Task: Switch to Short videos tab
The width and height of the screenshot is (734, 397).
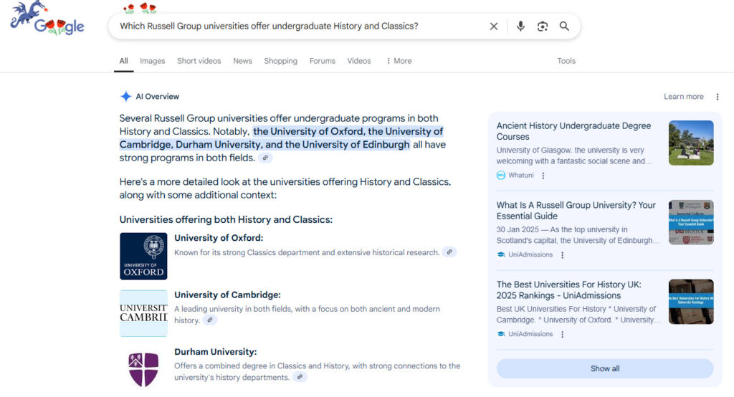Action: 199,61
